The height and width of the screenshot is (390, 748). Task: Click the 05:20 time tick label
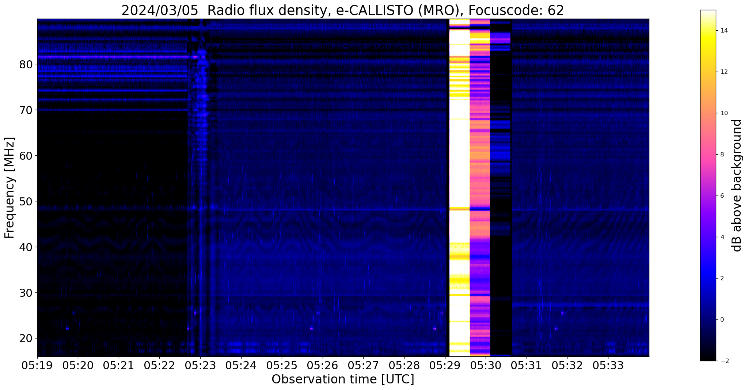78,365
